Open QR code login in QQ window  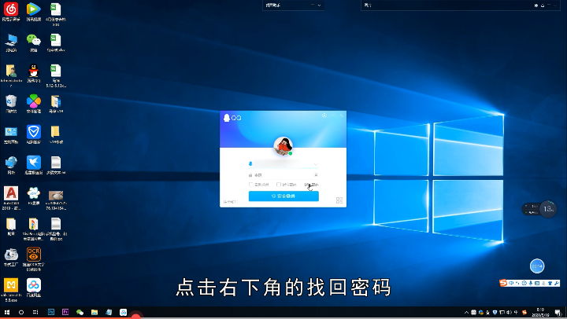339,201
